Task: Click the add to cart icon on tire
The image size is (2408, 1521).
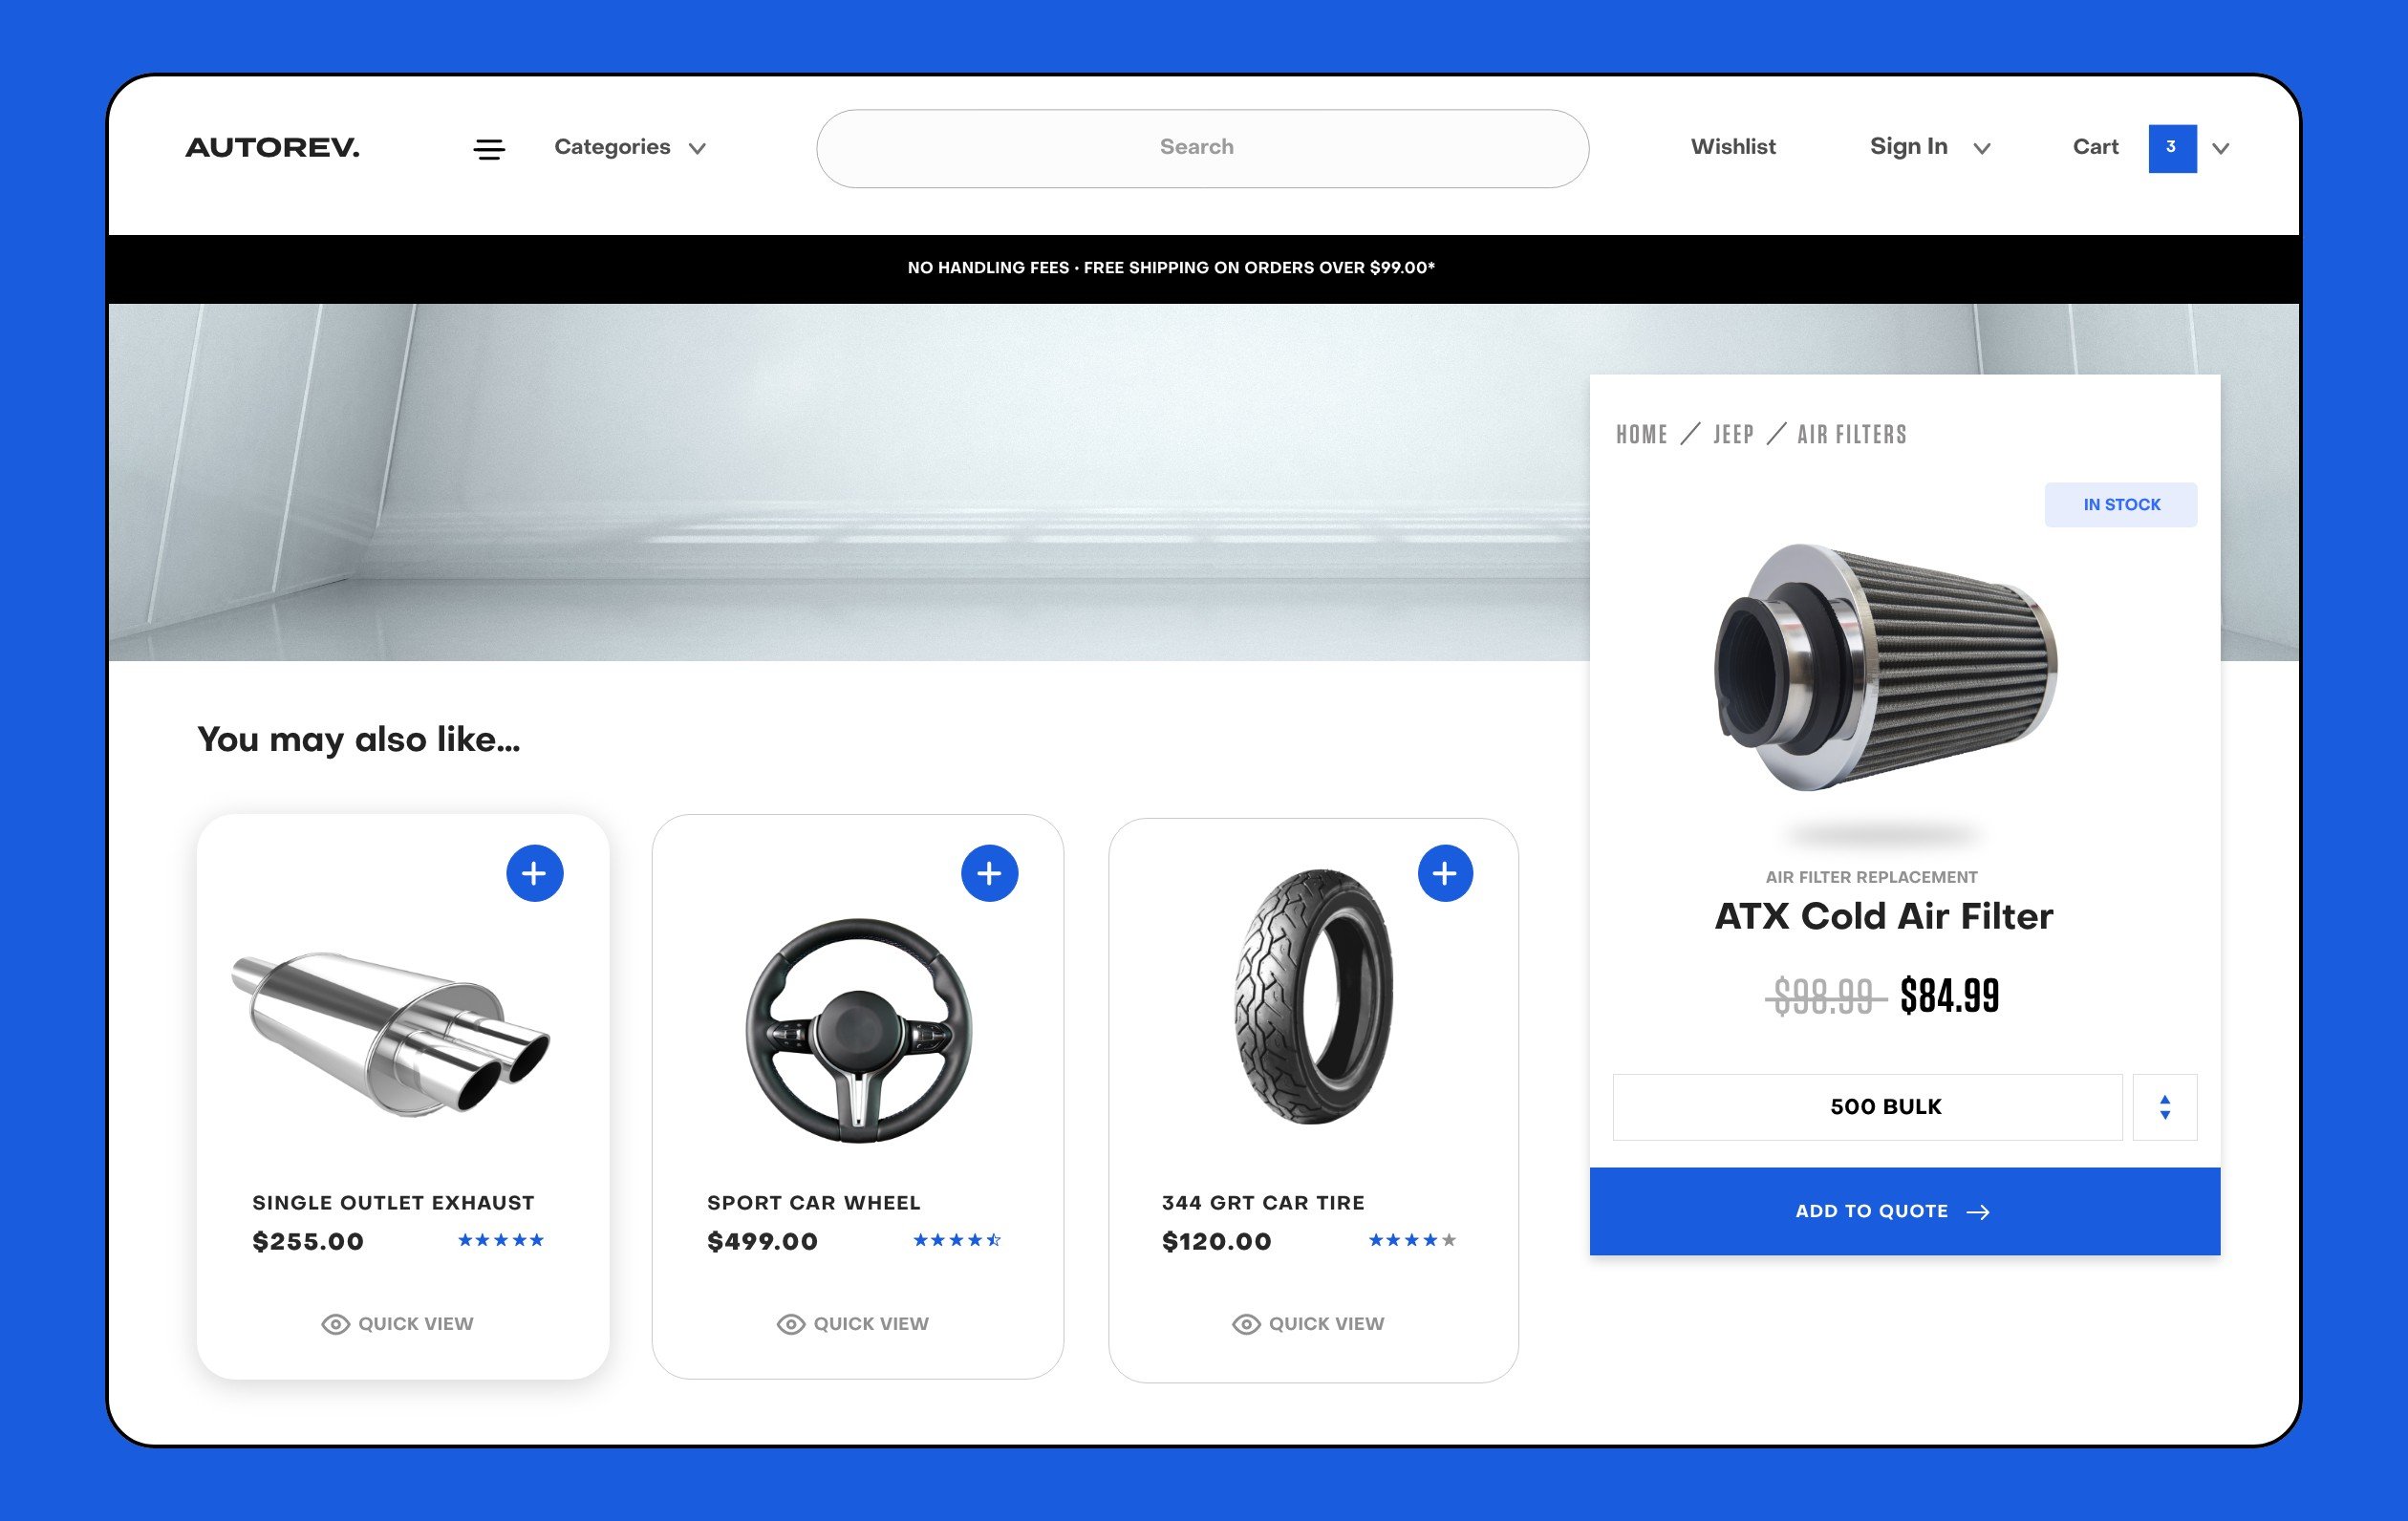Action: tap(1444, 871)
